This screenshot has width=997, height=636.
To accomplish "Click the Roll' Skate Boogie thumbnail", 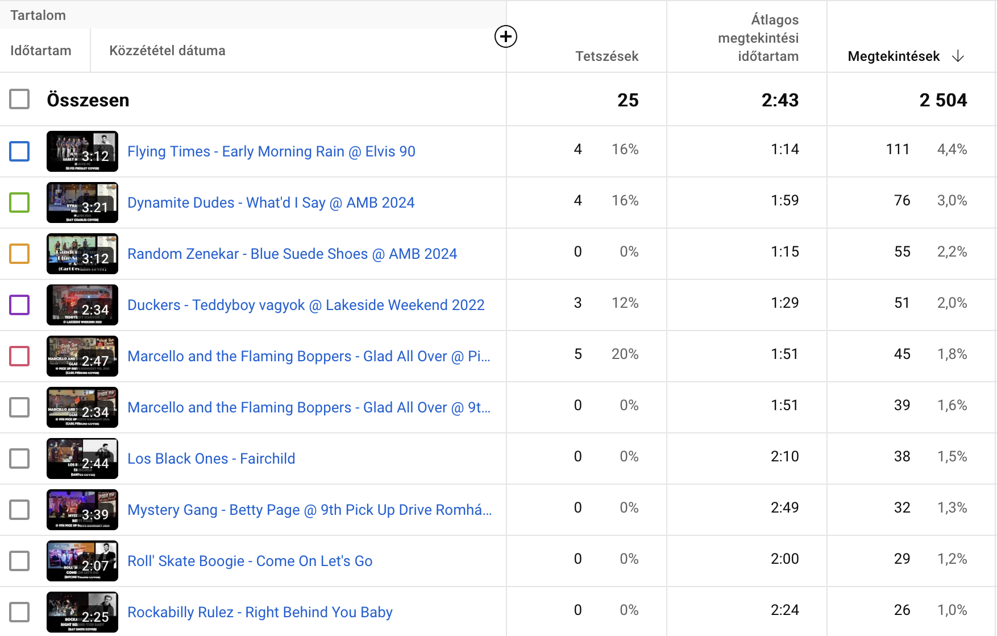I will click(82, 561).
